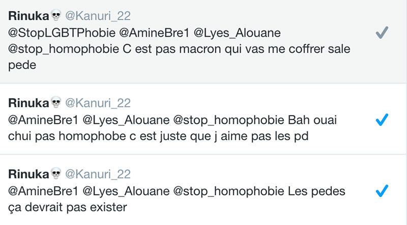Select the Rinuka author name in the third tweet
This screenshot has width=407, height=225.
[x=28, y=175]
